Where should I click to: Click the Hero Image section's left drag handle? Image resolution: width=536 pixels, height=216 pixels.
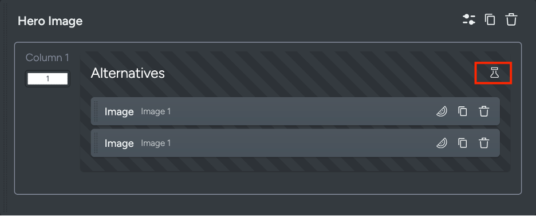tap(5, 108)
